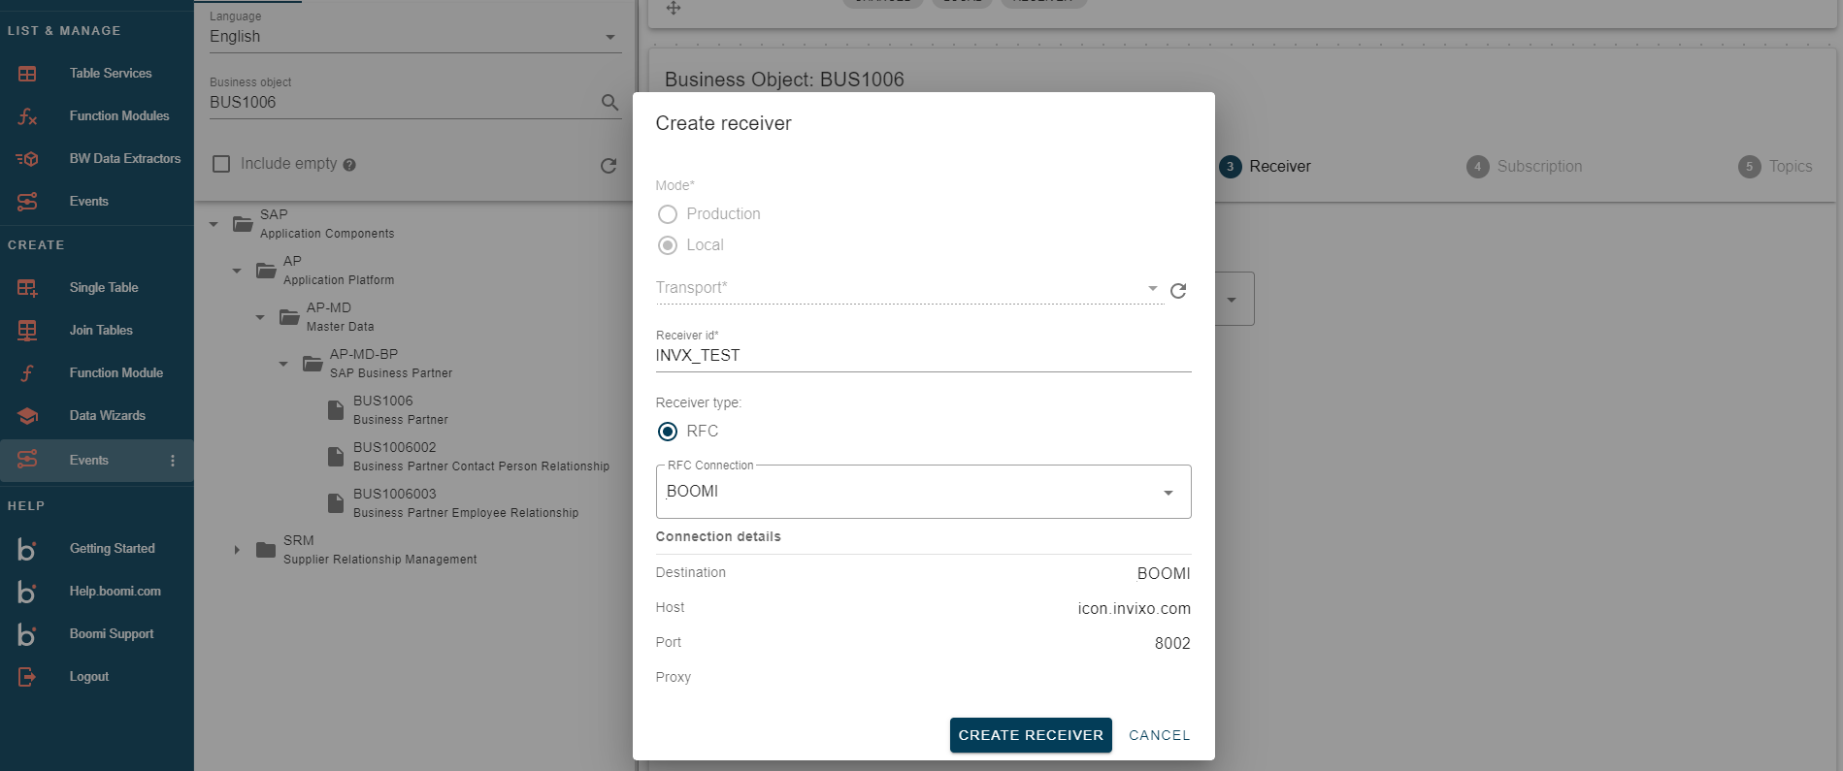This screenshot has height=771, width=1843.
Task: Click the Receiver id input field
Action: pyautogui.click(x=922, y=356)
